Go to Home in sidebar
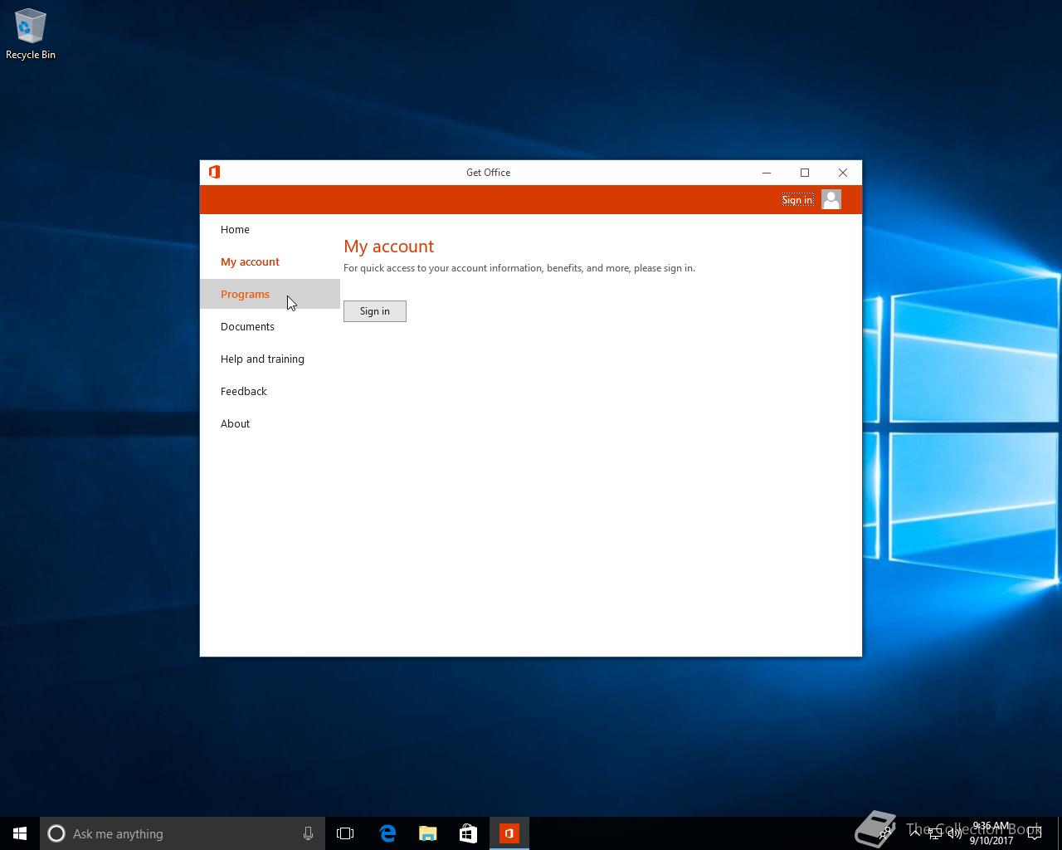Screen dimensions: 1062x850 pyautogui.click(x=235, y=230)
